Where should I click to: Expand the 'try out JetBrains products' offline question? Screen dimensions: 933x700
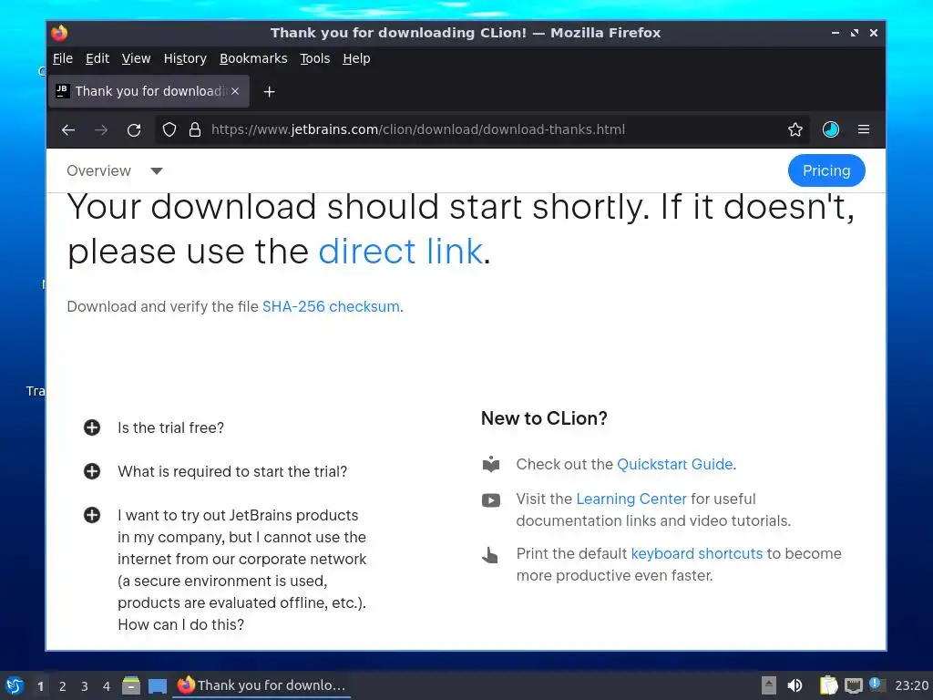[92, 515]
